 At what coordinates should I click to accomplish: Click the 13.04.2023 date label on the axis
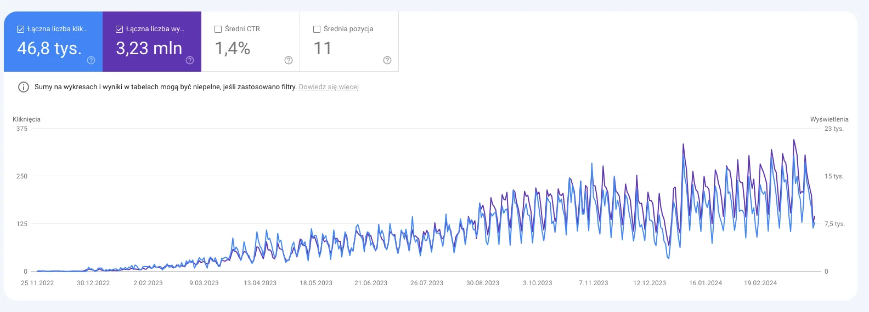point(260,283)
